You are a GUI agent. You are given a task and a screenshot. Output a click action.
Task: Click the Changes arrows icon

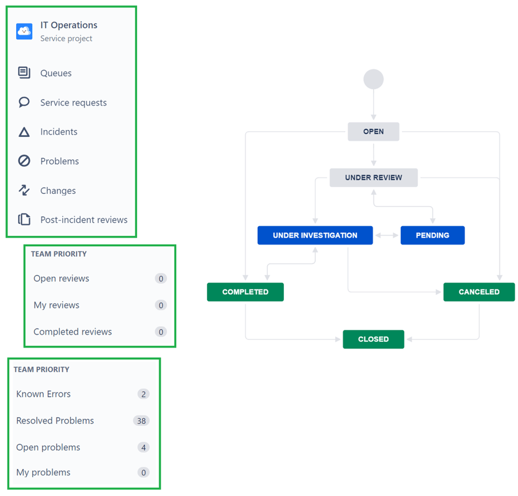point(23,190)
